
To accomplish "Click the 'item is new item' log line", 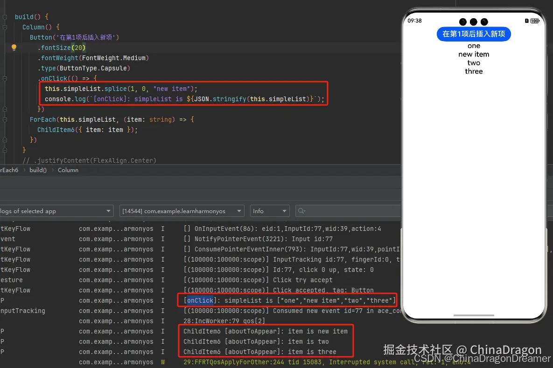I will (266, 331).
